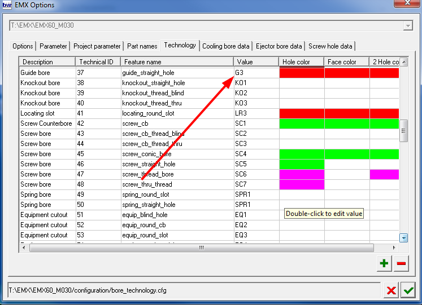
Task: Select the screw_thru_thread feature name
Action: tap(147, 184)
